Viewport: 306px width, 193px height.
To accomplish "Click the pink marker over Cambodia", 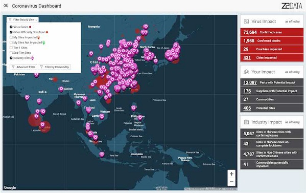I will [x=102, y=117].
